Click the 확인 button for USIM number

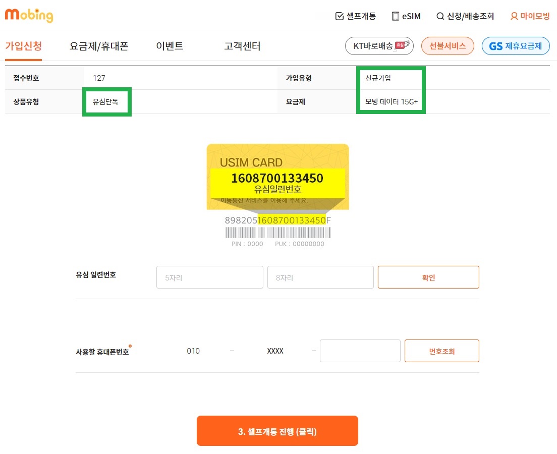click(x=428, y=277)
